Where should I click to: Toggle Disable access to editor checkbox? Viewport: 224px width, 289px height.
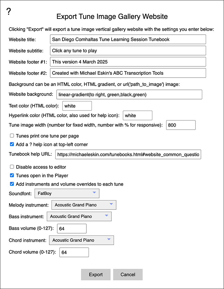[12, 167]
